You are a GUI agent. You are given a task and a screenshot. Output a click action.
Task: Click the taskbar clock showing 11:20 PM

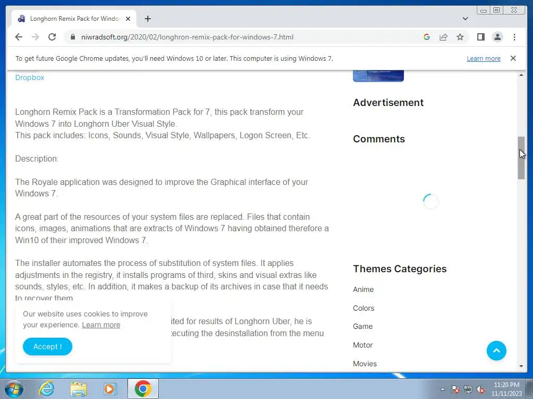[x=506, y=389]
